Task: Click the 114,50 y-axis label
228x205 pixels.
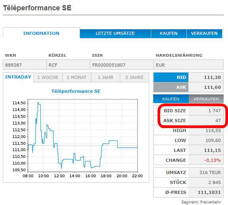Action: pyautogui.click(x=19, y=103)
